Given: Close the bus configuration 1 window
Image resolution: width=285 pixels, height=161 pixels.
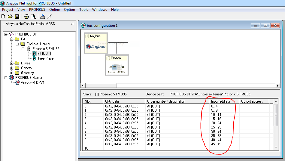Looking at the screenshot, I should [x=275, y=26].
